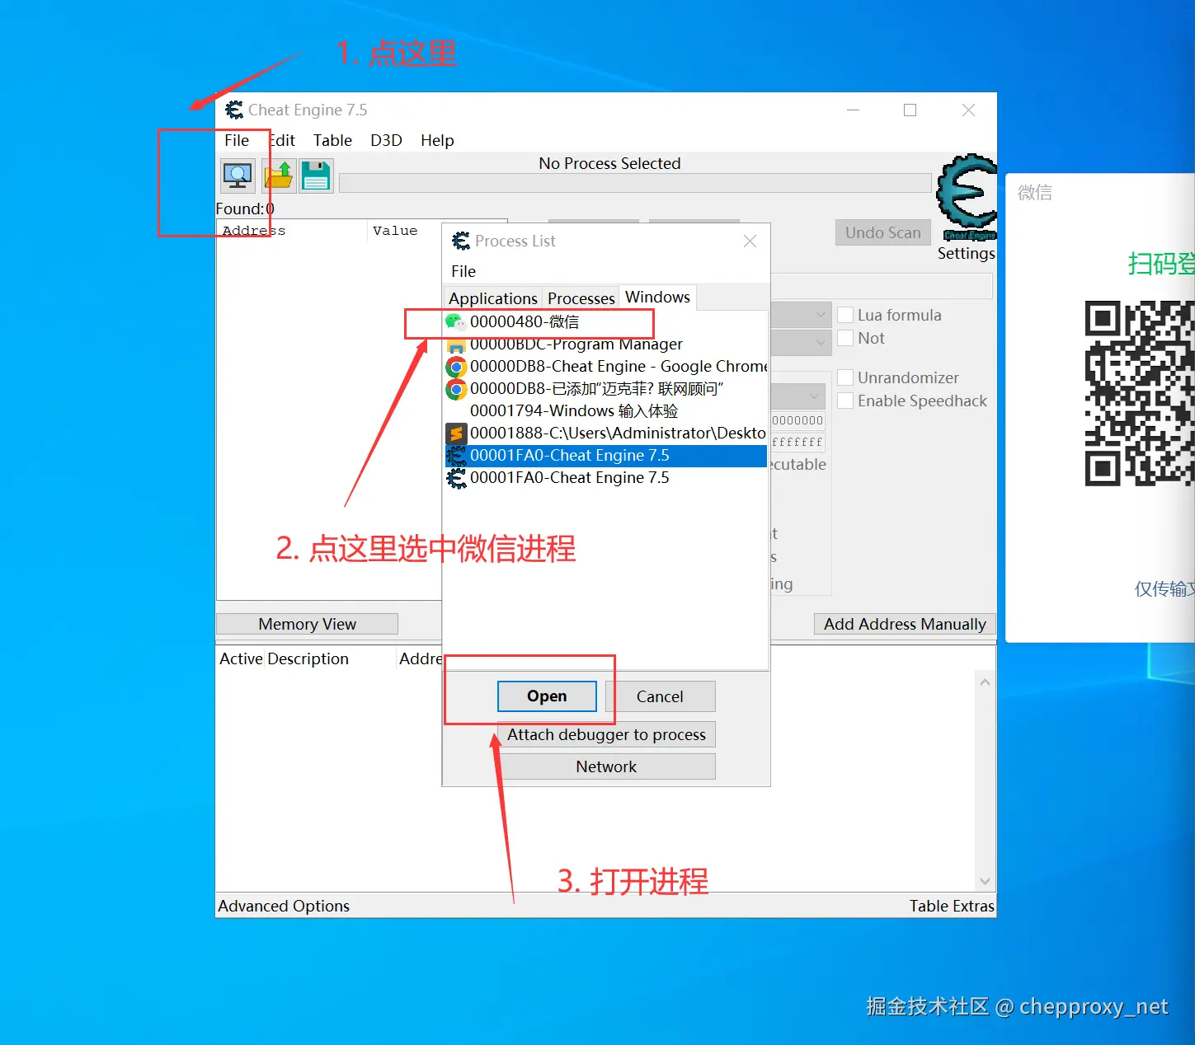The width and height of the screenshot is (1195, 1045).
Task: Click the open process monitor icon
Action: point(238,176)
